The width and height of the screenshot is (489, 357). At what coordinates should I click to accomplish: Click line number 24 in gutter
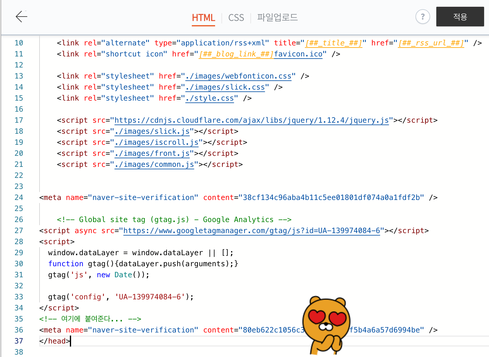pyautogui.click(x=19, y=198)
